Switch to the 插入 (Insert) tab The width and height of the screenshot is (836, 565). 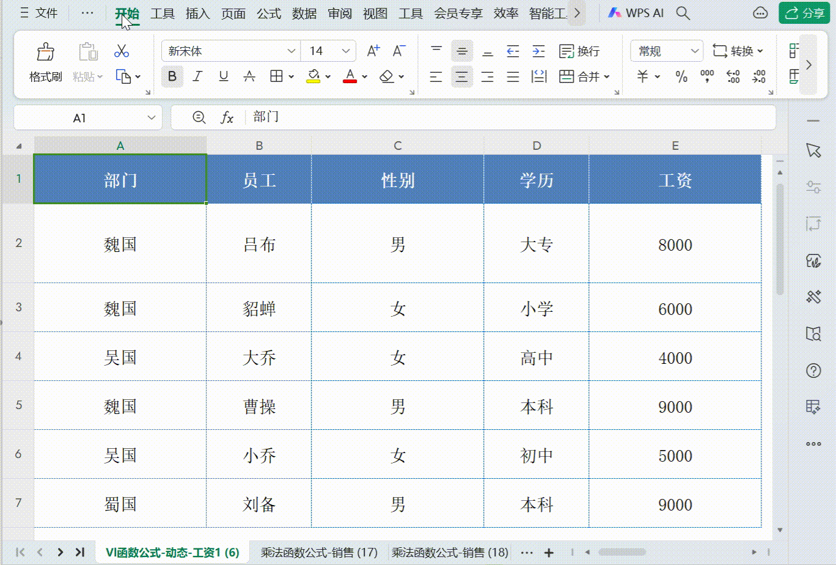pos(198,13)
